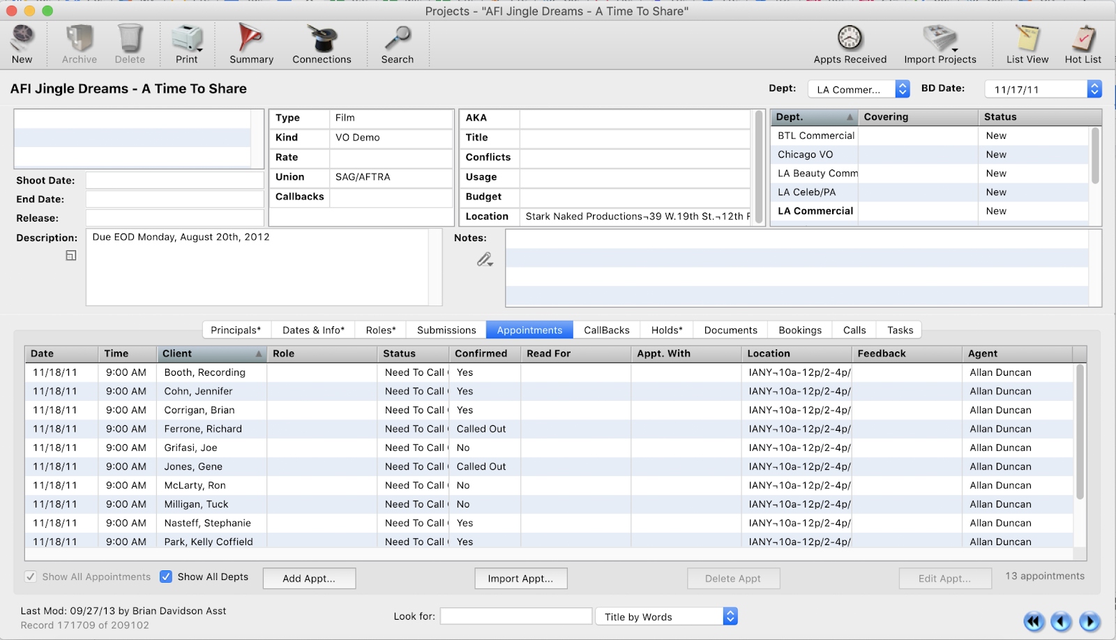This screenshot has height=640, width=1116.
Task: Click the Add Appt... button
Action: tap(309, 579)
